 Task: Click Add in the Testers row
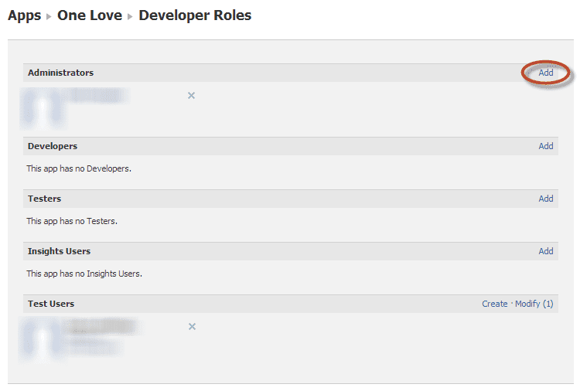(546, 199)
